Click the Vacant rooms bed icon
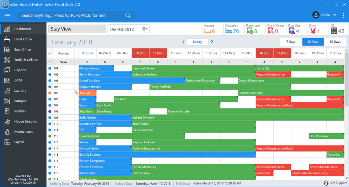 208,31
